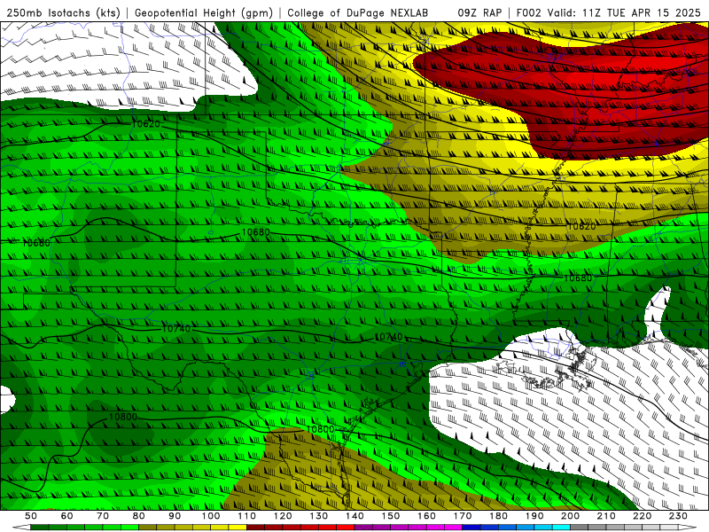
Task: Click the 60 value on the color scale
Action: [x=67, y=516]
